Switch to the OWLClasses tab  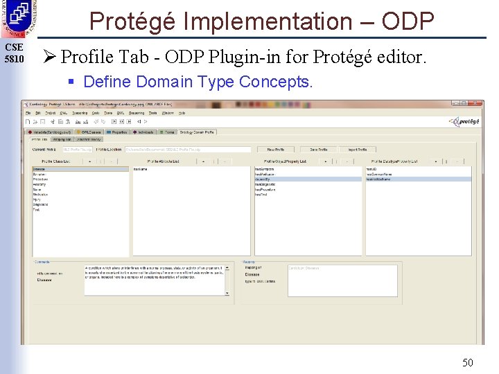(89, 132)
